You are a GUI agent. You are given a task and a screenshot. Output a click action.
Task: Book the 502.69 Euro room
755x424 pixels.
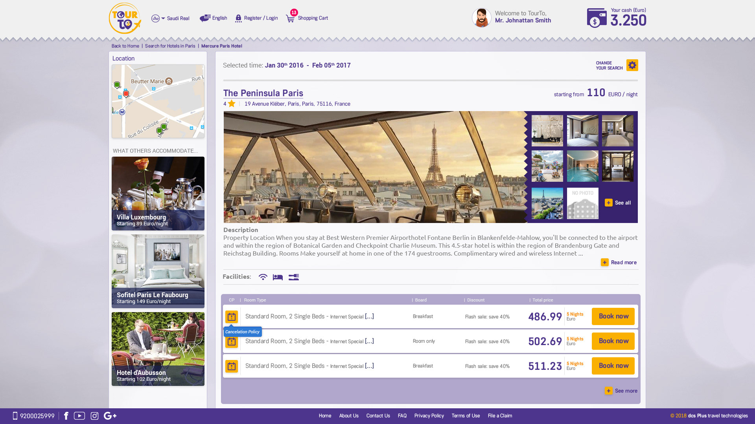click(x=613, y=341)
